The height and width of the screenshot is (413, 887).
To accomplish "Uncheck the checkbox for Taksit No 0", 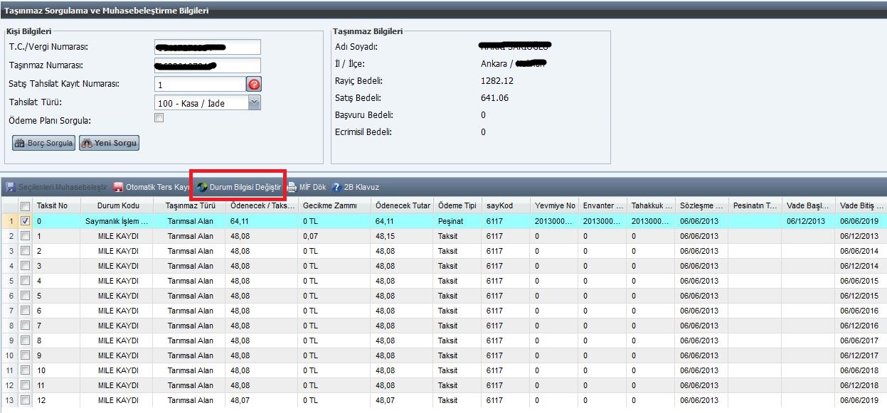I will (26, 221).
